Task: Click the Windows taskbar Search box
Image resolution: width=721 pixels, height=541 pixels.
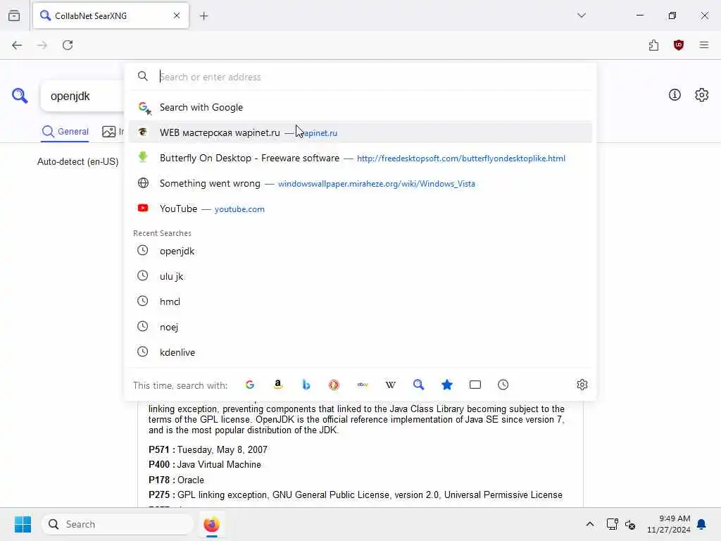Action: click(118, 524)
